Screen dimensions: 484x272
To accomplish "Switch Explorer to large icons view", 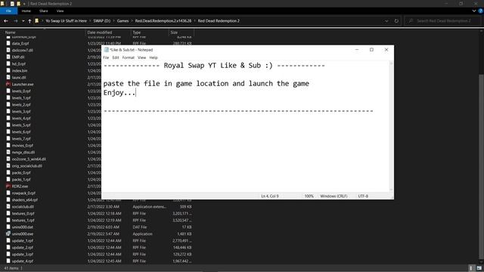I will (479, 268).
